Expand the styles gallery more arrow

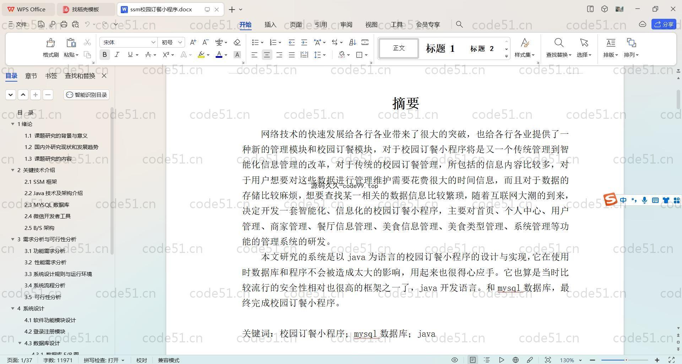[x=506, y=56]
